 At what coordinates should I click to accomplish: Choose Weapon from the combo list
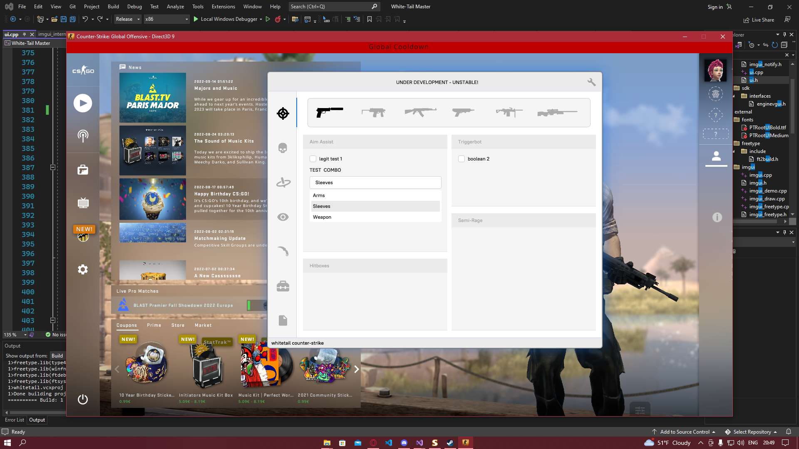(x=322, y=217)
